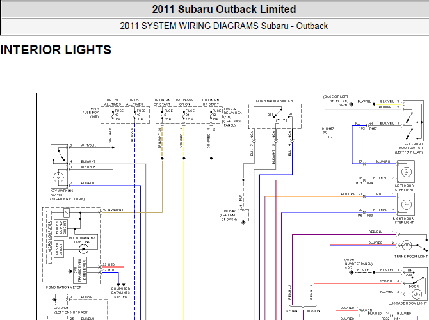Click the 'COMPUTER DATA LINES SYSTEM' label
Image resolution: width=429 pixels, height=320 pixels.
coord(120,292)
